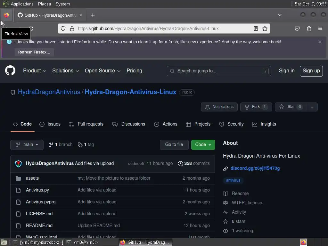
Task: Click the tracking protection shield icon
Action: coord(63,29)
